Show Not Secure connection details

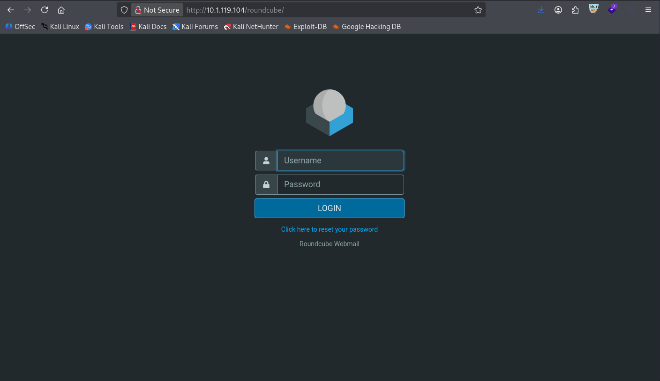click(157, 10)
